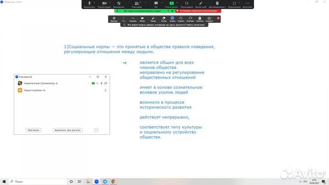Open the Apps button in toolbar
The image size is (329, 185).
click(x=234, y=4)
